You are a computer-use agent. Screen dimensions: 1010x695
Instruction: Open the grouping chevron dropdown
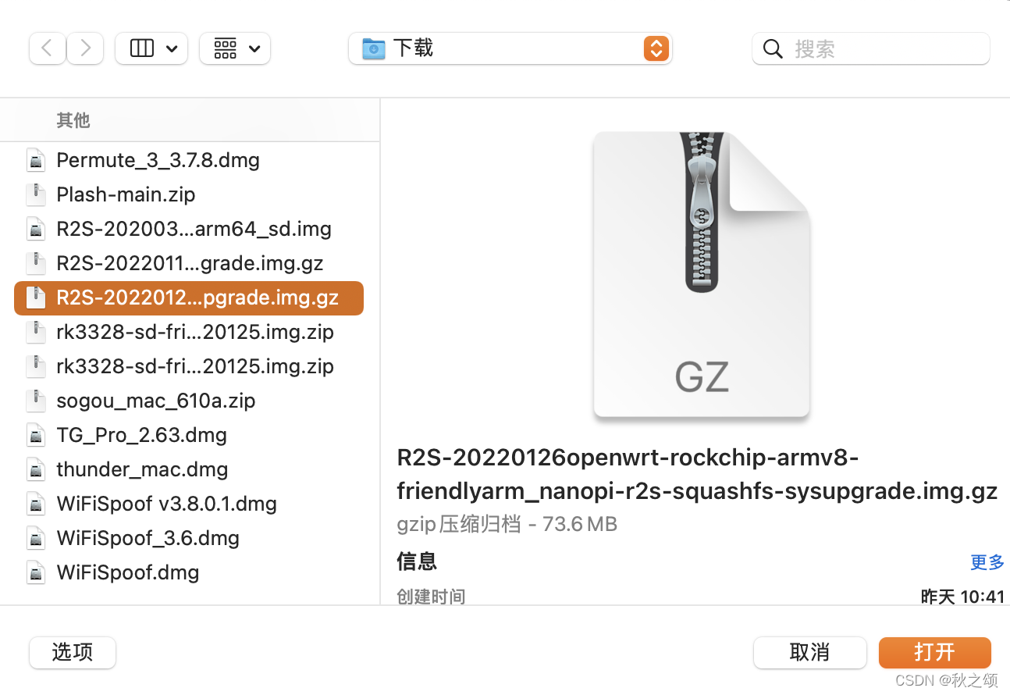[254, 48]
